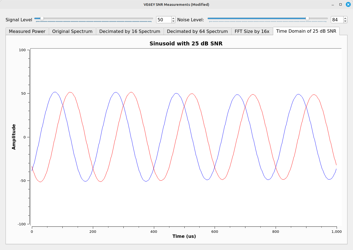353x250 pixels.
Task: Click the Time (us) axis label
Action: pos(184,236)
